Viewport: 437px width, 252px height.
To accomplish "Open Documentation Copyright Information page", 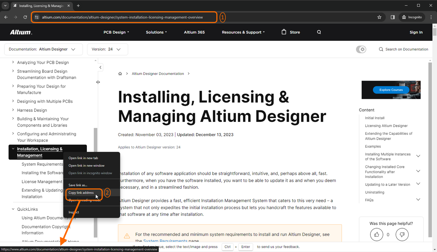I will point(46,230).
